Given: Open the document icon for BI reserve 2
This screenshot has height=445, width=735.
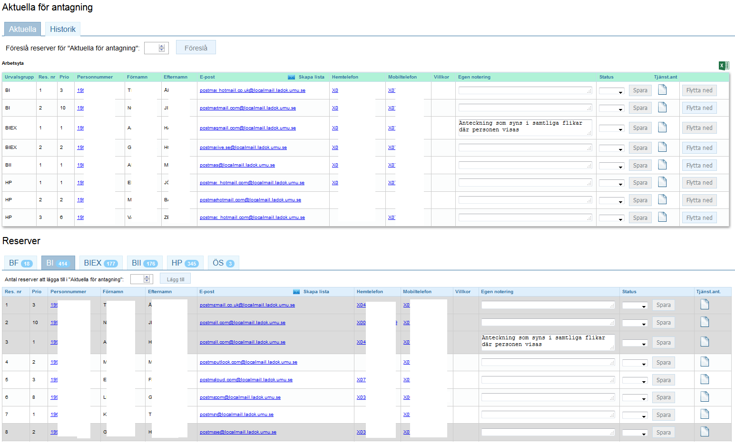Looking at the screenshot, I should (x=662, y=107).
